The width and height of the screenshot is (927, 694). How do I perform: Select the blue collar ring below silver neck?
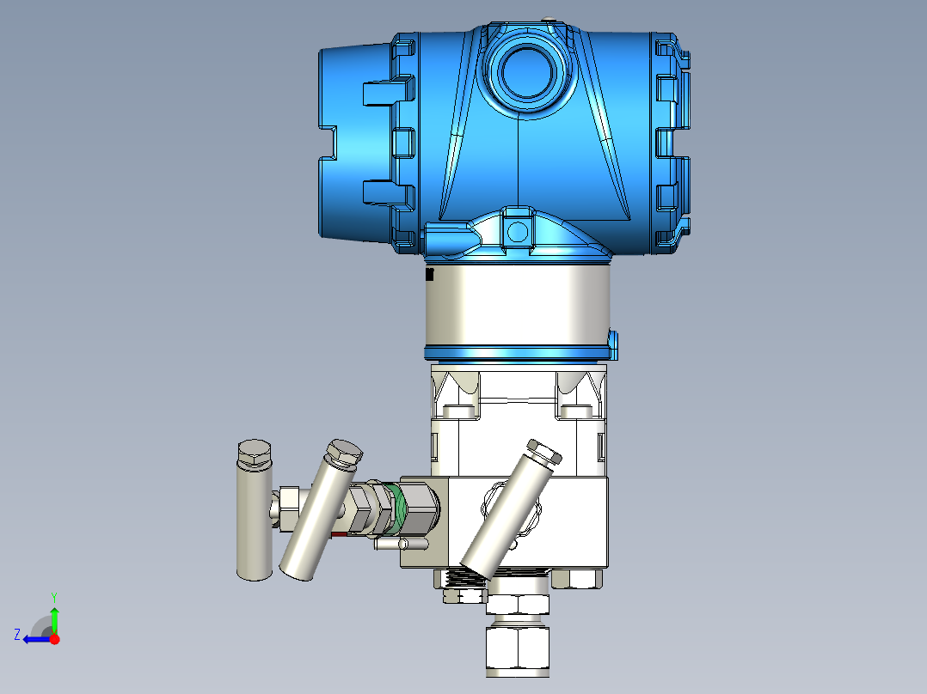pyautogui.click(x=518, y=353)
